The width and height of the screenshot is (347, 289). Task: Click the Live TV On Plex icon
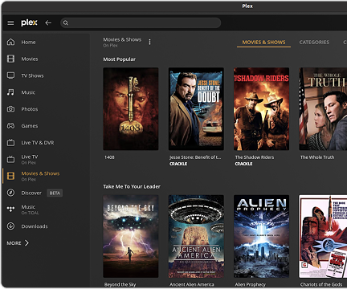[x=10, y=159]
